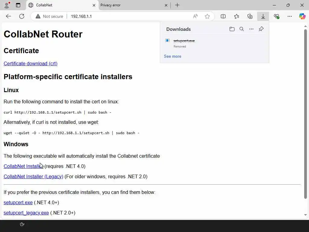Click the taskbar refresh-style icon
This screenshot has height=232, width=309.
tap(22, 224)
